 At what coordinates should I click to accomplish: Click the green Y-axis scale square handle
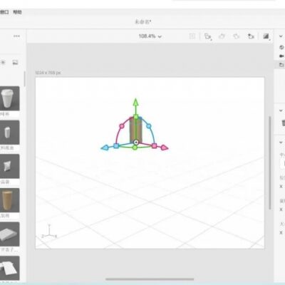point(136,117)
